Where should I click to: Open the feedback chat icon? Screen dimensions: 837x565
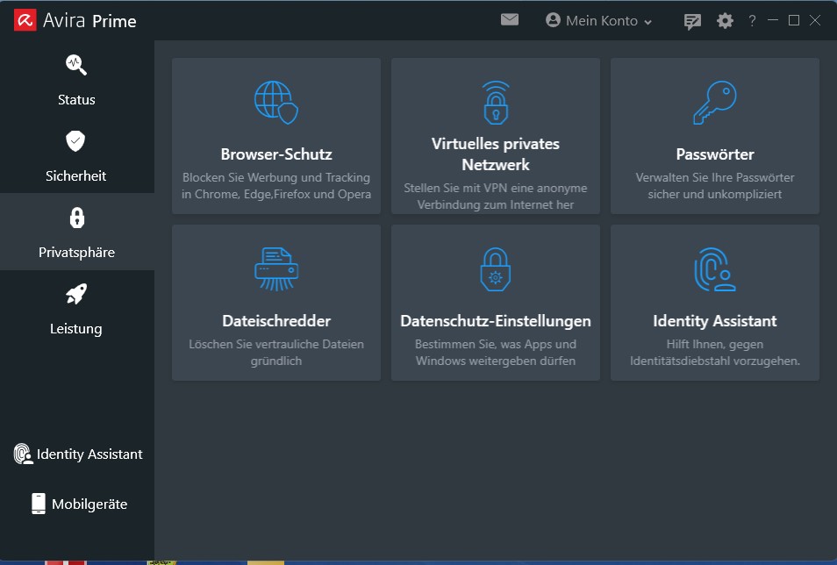(x=692, y=21)
